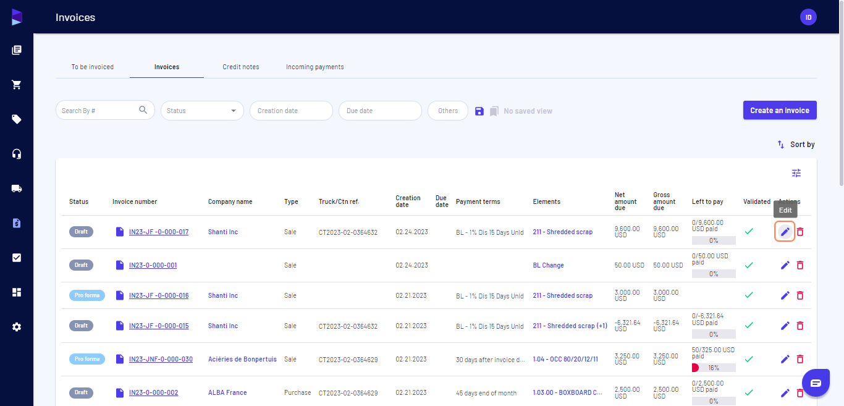Open Aciéries de Bonpertuis company link
Image resolution: width=844 pixels, height=406 pixels.
[x=242, y=359]
